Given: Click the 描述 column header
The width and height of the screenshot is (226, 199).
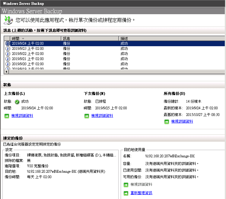Looking at the screenshot, I should 172,39.
